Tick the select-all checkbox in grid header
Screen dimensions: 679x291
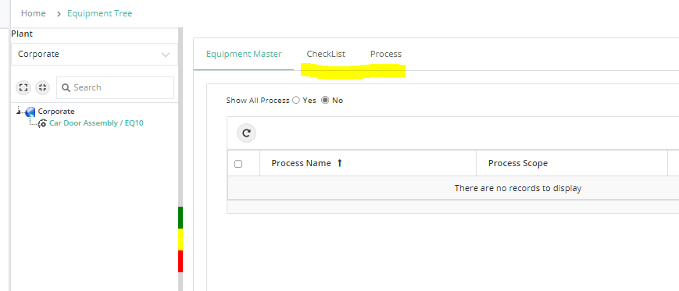pyautogui.click(x=238, y=164)
